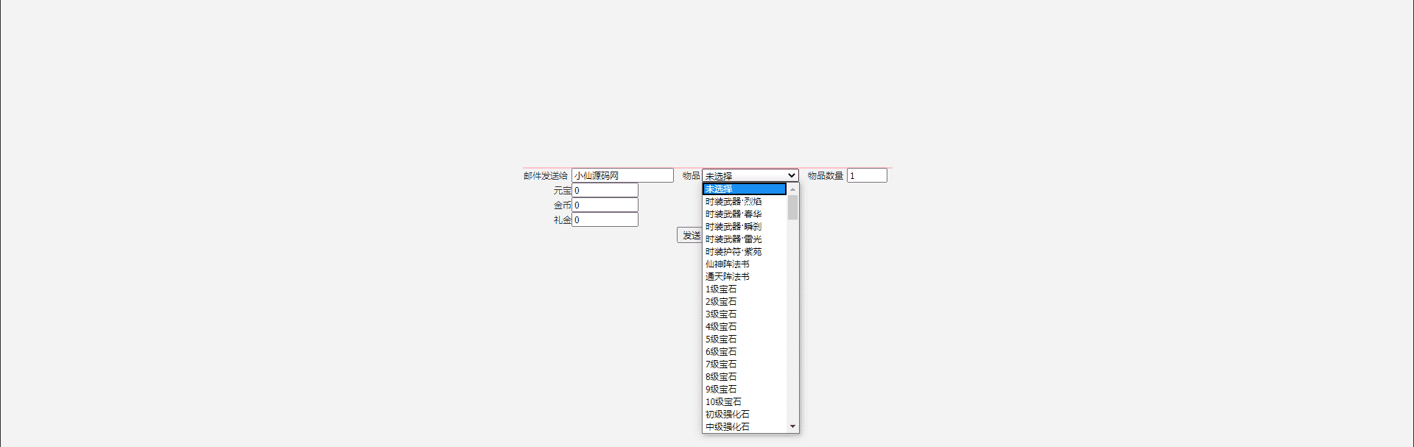1414x447 pixels.
Task: Click the 邮件发送给 recipient input field
Action: click(622, 175)
